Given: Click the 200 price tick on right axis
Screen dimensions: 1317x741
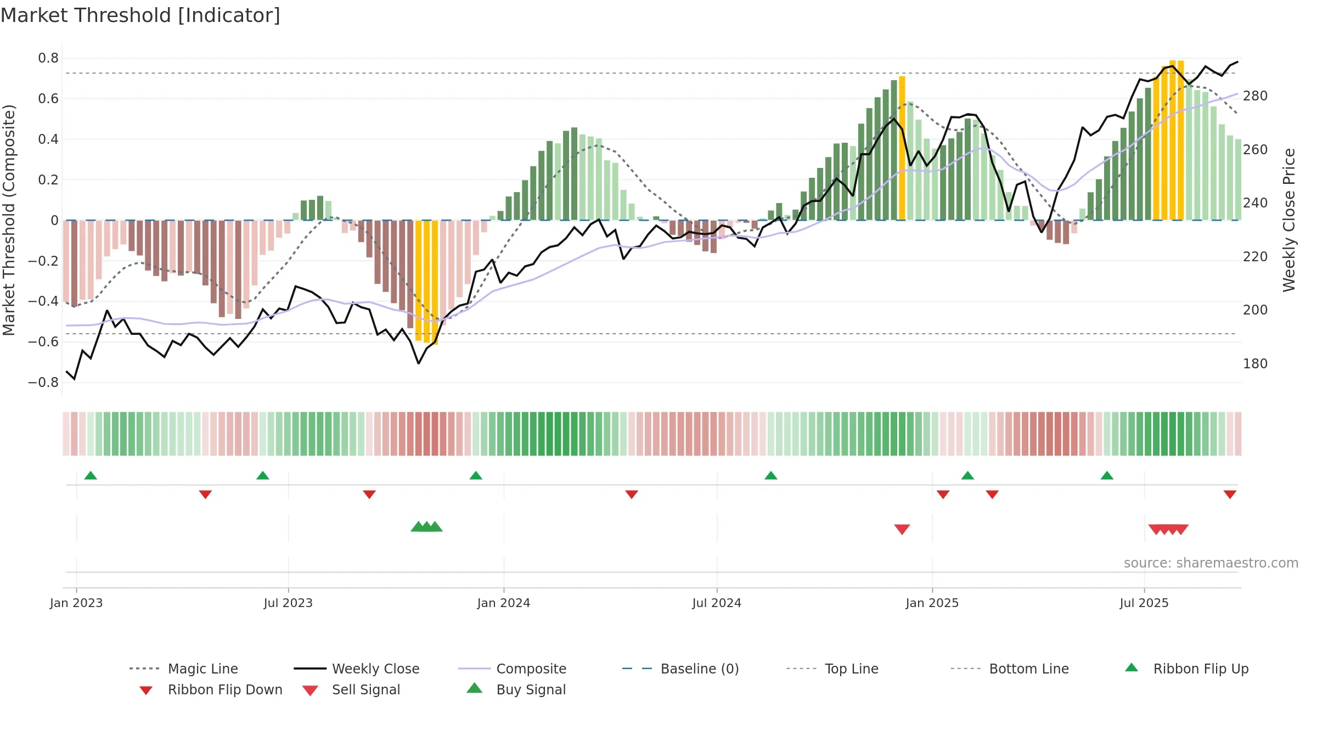Looking at the screenshot, I should 1256,310.
